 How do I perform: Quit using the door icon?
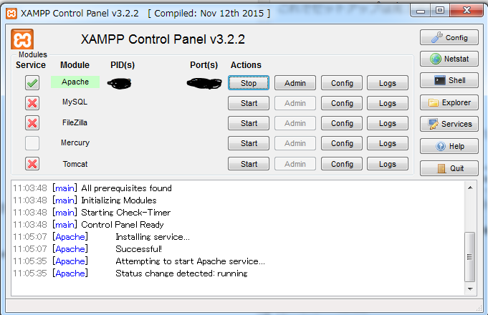tap(449, 168)
